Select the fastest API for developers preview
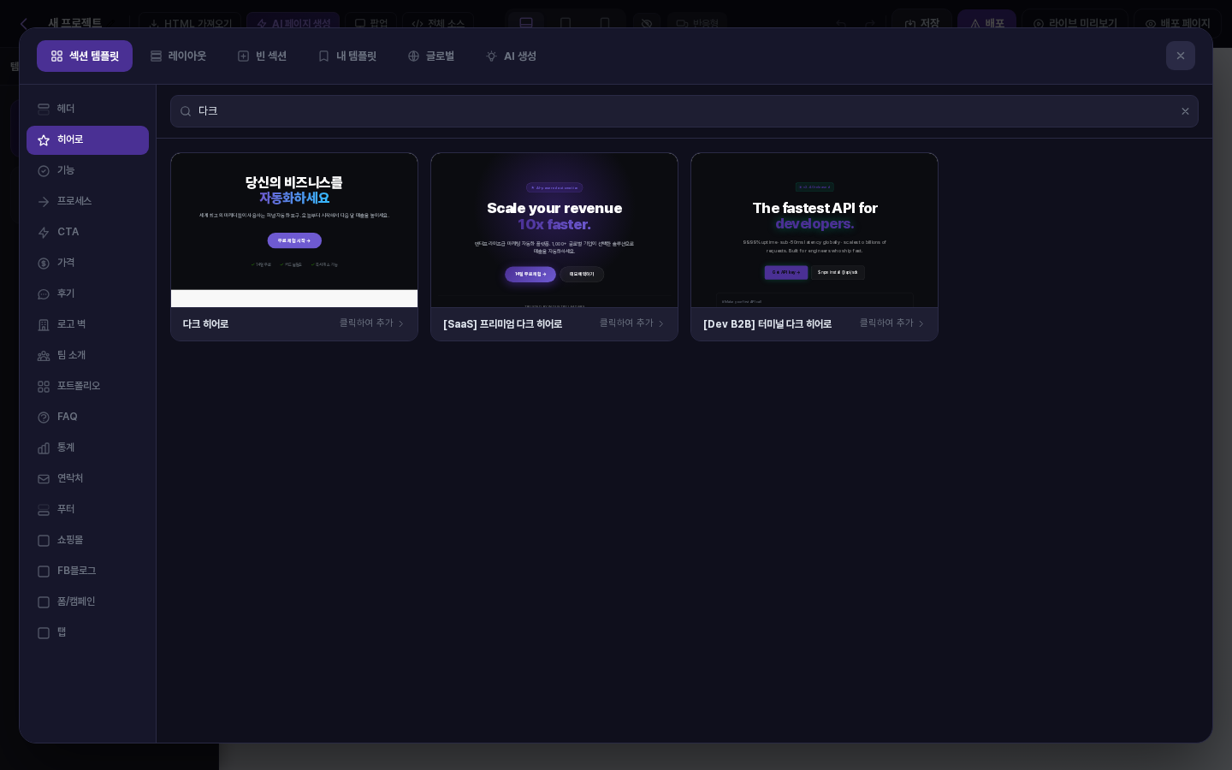Image resolution: width=1232 pixels, height=770 pixels. pos(814,230)
